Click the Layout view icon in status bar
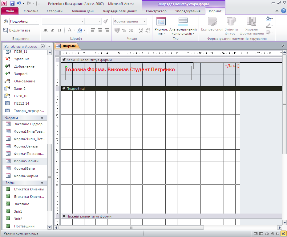287x237 pixels. click(x=277, y=233)
